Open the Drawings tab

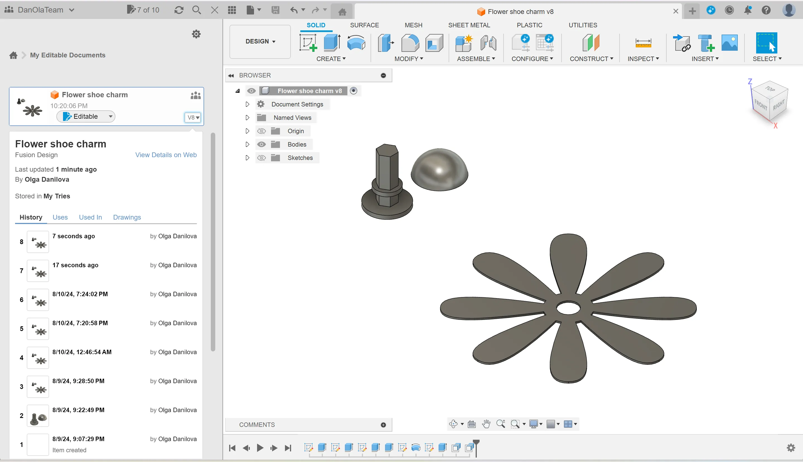click(127, 217)
